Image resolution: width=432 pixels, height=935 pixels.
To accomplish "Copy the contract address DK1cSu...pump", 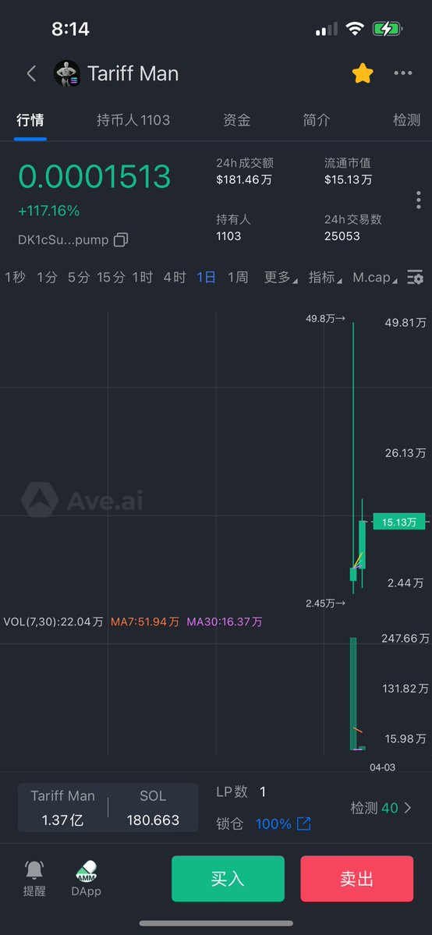I will point(121,239).
